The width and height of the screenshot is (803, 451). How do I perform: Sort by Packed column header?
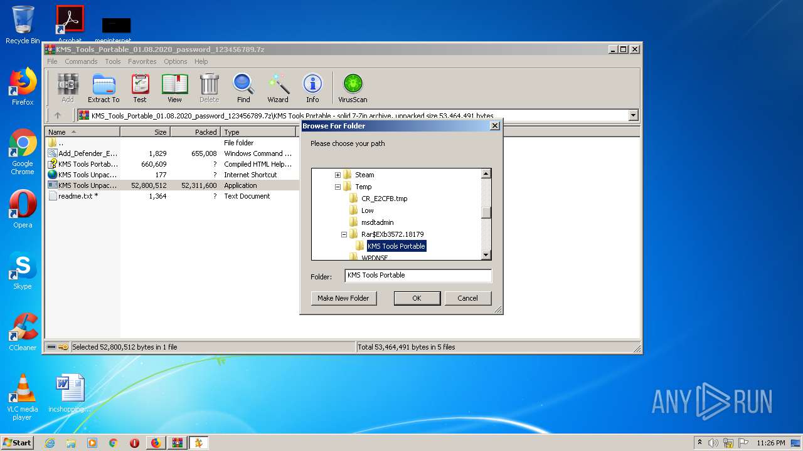pos(195,132)
